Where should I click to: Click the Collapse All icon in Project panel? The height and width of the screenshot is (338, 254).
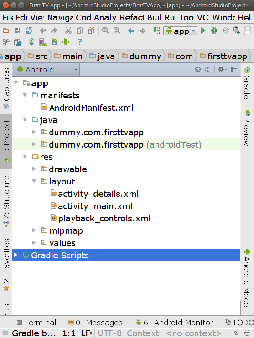click(x=207, y=69)
